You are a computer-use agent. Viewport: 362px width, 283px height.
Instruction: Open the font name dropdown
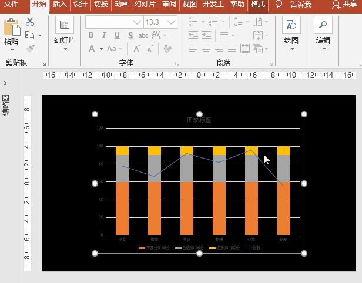click(x=137, y=22)
